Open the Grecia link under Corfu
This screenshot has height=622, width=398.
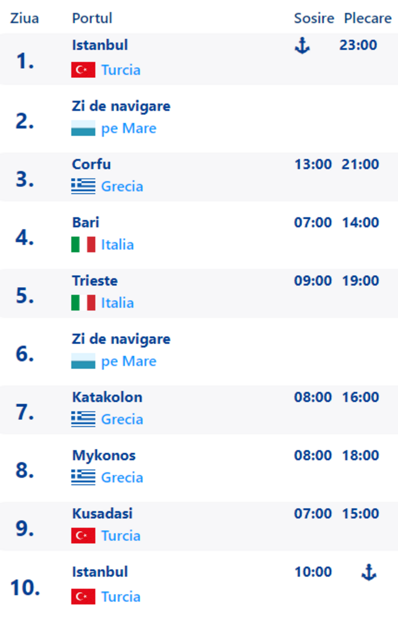coord(122,186)
